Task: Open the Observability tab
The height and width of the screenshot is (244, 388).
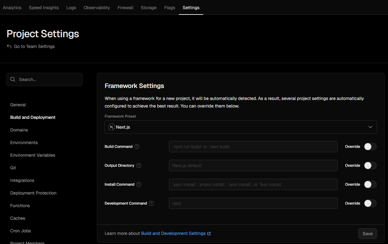Action: [97, 8]
